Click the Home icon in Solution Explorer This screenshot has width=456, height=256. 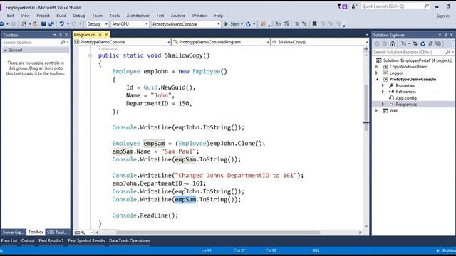393,43
